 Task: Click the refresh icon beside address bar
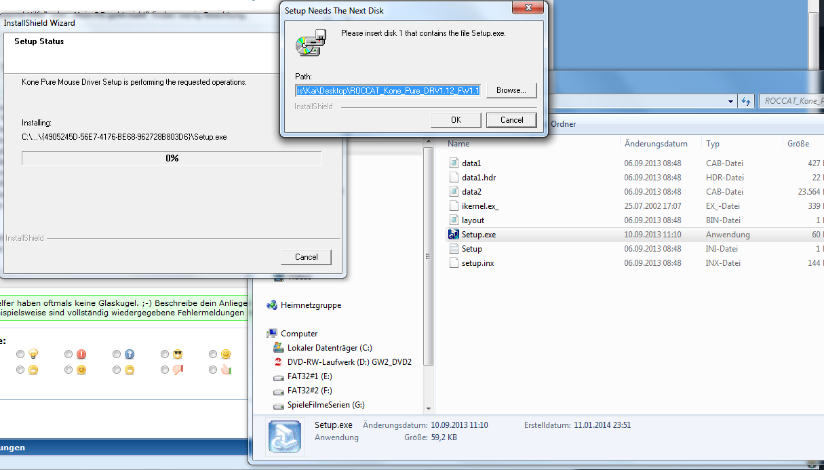click(x=746, y=101)
